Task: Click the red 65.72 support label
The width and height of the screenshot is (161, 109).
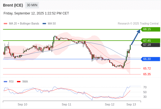Action: 147,68
